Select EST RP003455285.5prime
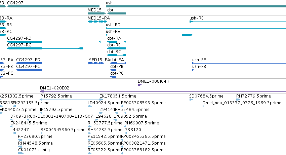This screenshot has width=286, height=155. (x=122, y=140)
